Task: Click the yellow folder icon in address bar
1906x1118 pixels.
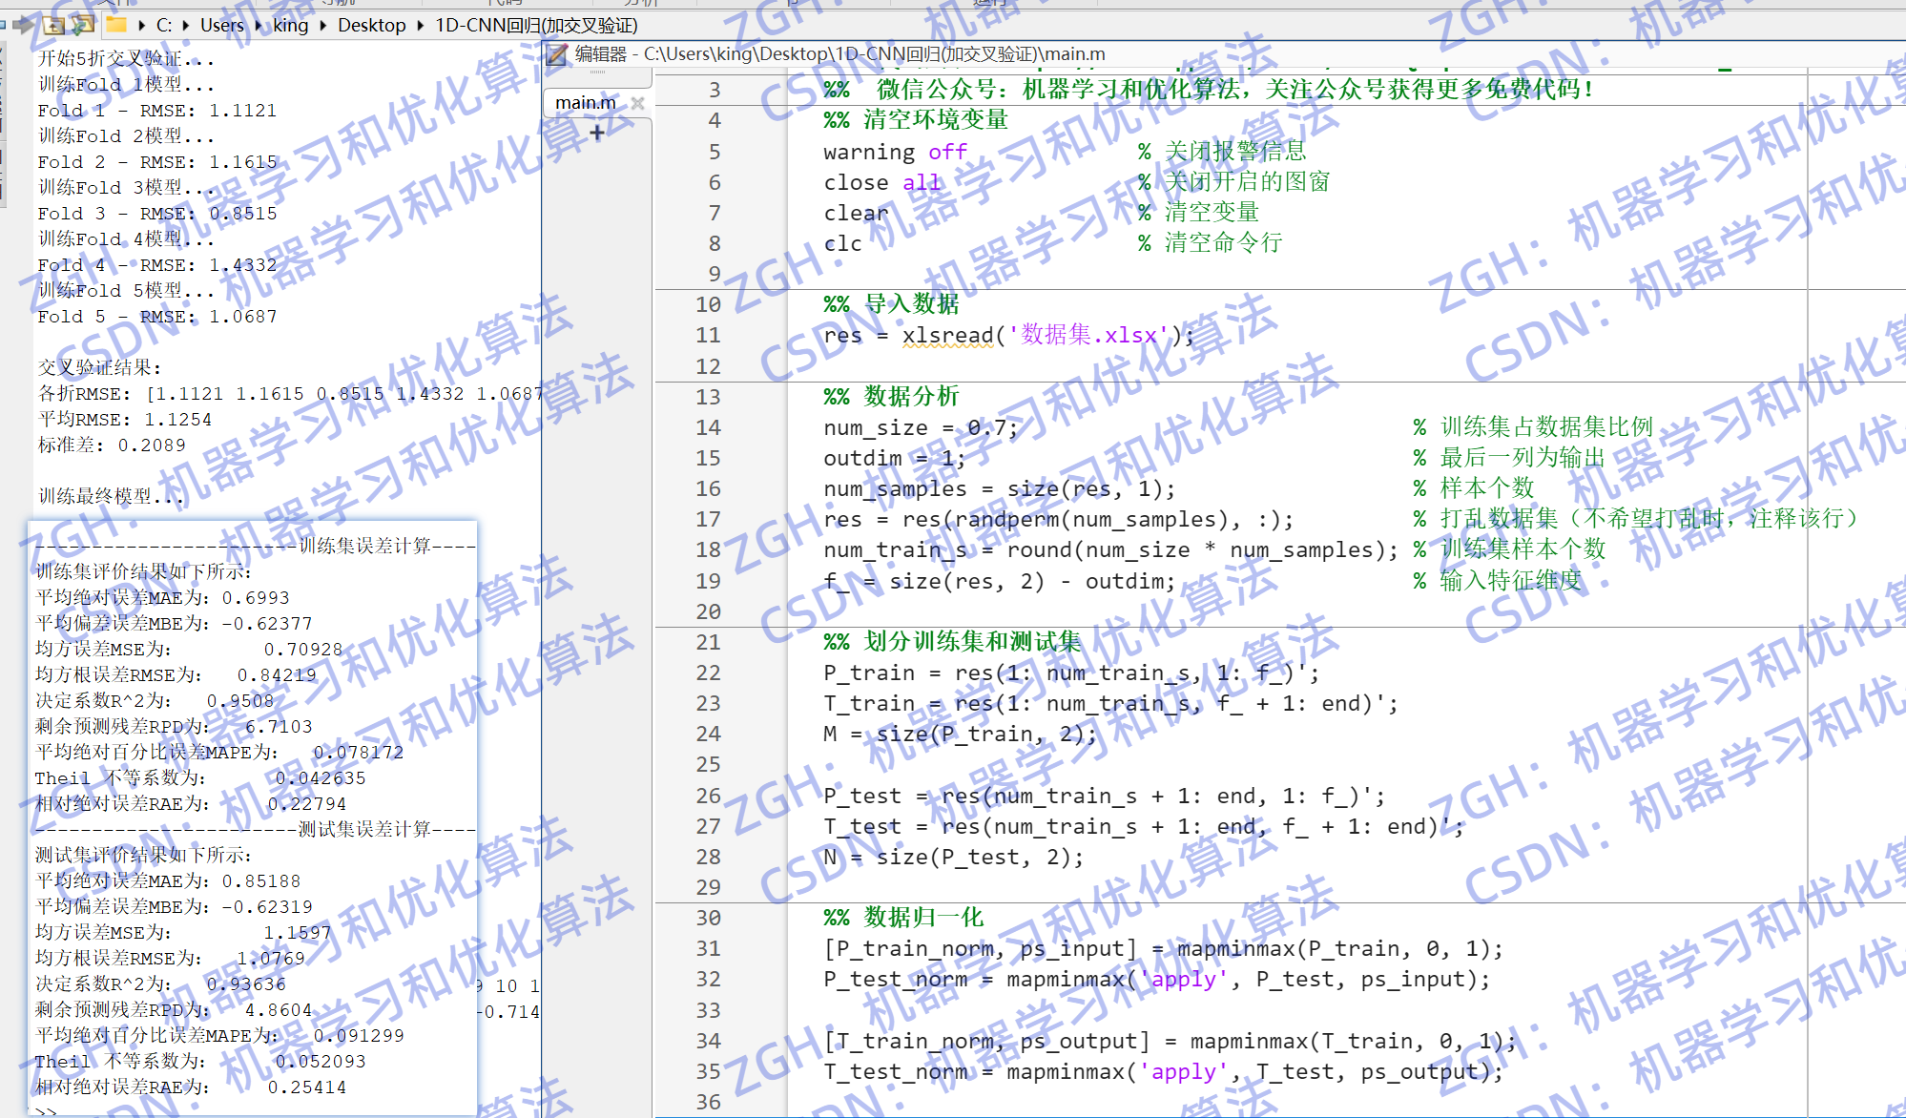Action: pyautogui.click(x=116, y=25)
